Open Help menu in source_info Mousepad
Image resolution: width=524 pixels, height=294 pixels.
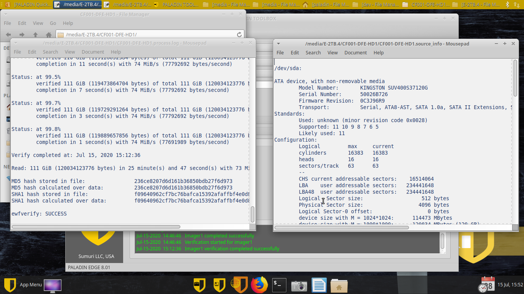379,52
